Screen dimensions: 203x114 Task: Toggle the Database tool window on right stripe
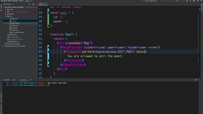pyautogui.click(x=202, y=8)
